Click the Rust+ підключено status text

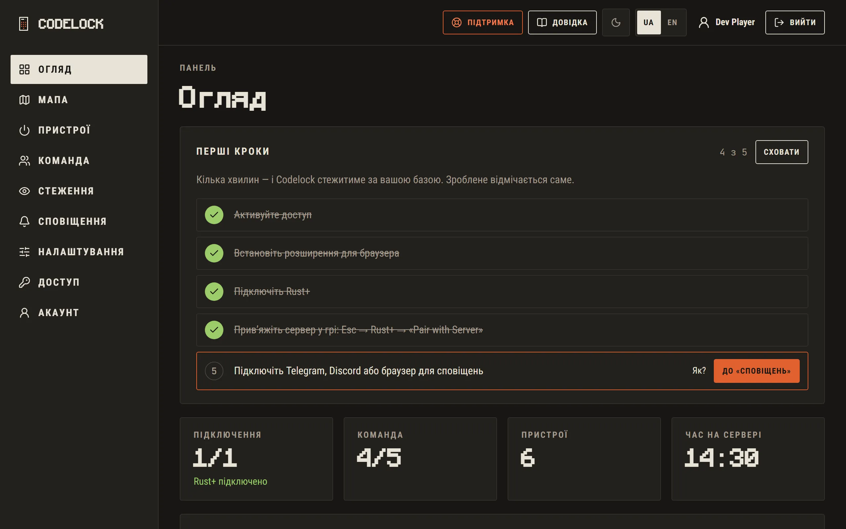[x=230, y=481]
